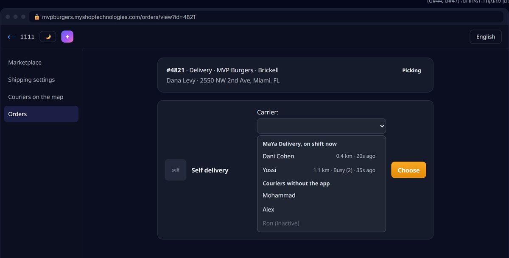Toggle dark mode with the moon icon
509x258 pixels.
[48, 37]
